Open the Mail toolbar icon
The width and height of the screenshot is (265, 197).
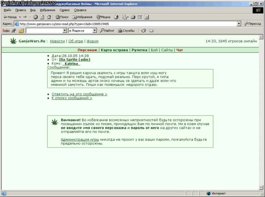tap(125, 17)
